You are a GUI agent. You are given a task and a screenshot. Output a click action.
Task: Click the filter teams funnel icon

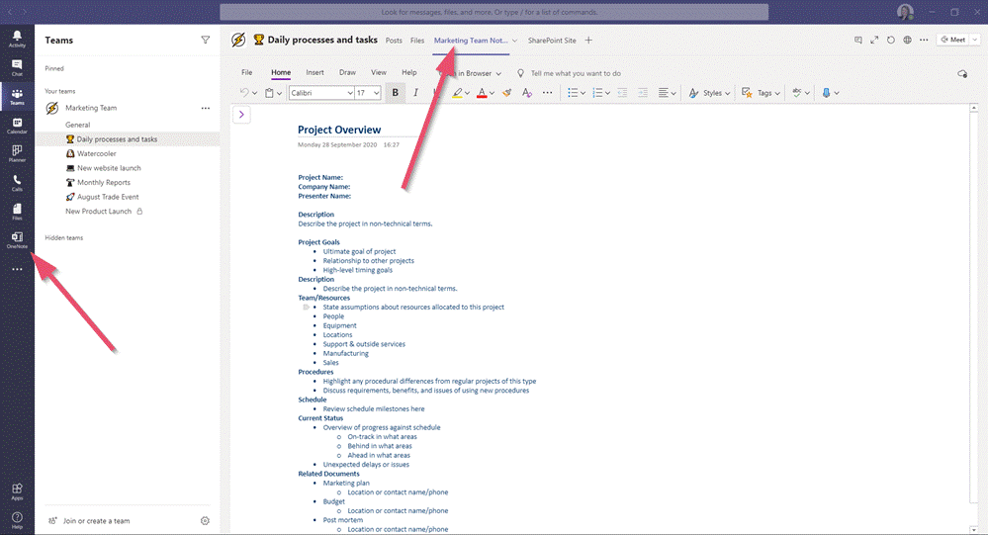pyautogui.click(x=205, y=41)
